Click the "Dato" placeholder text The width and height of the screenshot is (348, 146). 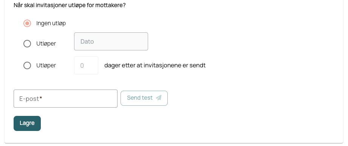87,41
